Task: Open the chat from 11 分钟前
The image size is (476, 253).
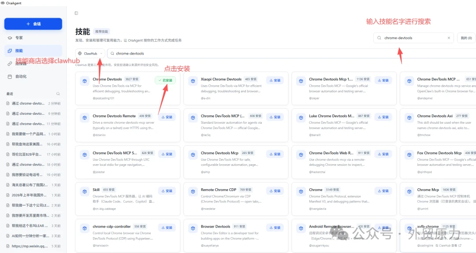Action: 33,124
